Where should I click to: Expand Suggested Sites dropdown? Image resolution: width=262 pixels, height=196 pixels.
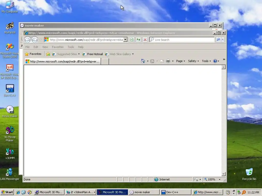(x=79, y=54)
